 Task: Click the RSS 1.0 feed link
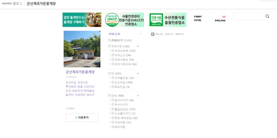tap(169, 34)
